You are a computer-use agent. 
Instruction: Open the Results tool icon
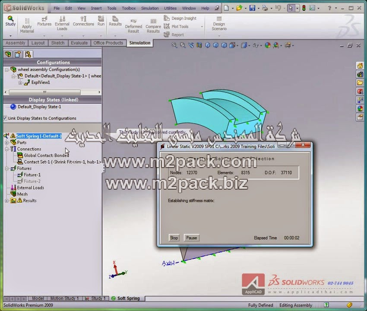[x=115, y=21]
